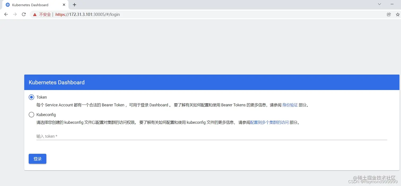The width and height of the screenshot is (401, 186).
Task: Bookmark page via the star icon
Action: pyautogui.click(x=397, y=14)
